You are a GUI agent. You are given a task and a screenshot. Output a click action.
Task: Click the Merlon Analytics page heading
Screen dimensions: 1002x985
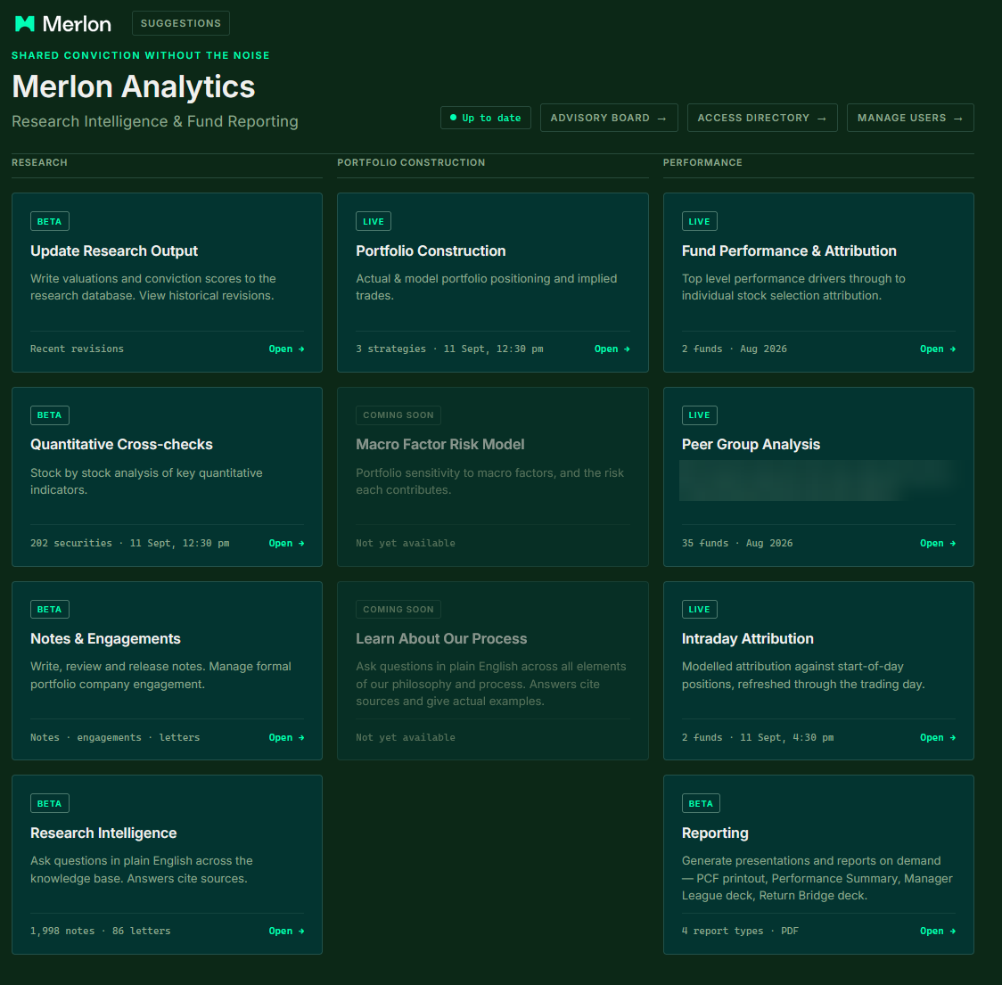pyautogui.click(x=133, y=87)
